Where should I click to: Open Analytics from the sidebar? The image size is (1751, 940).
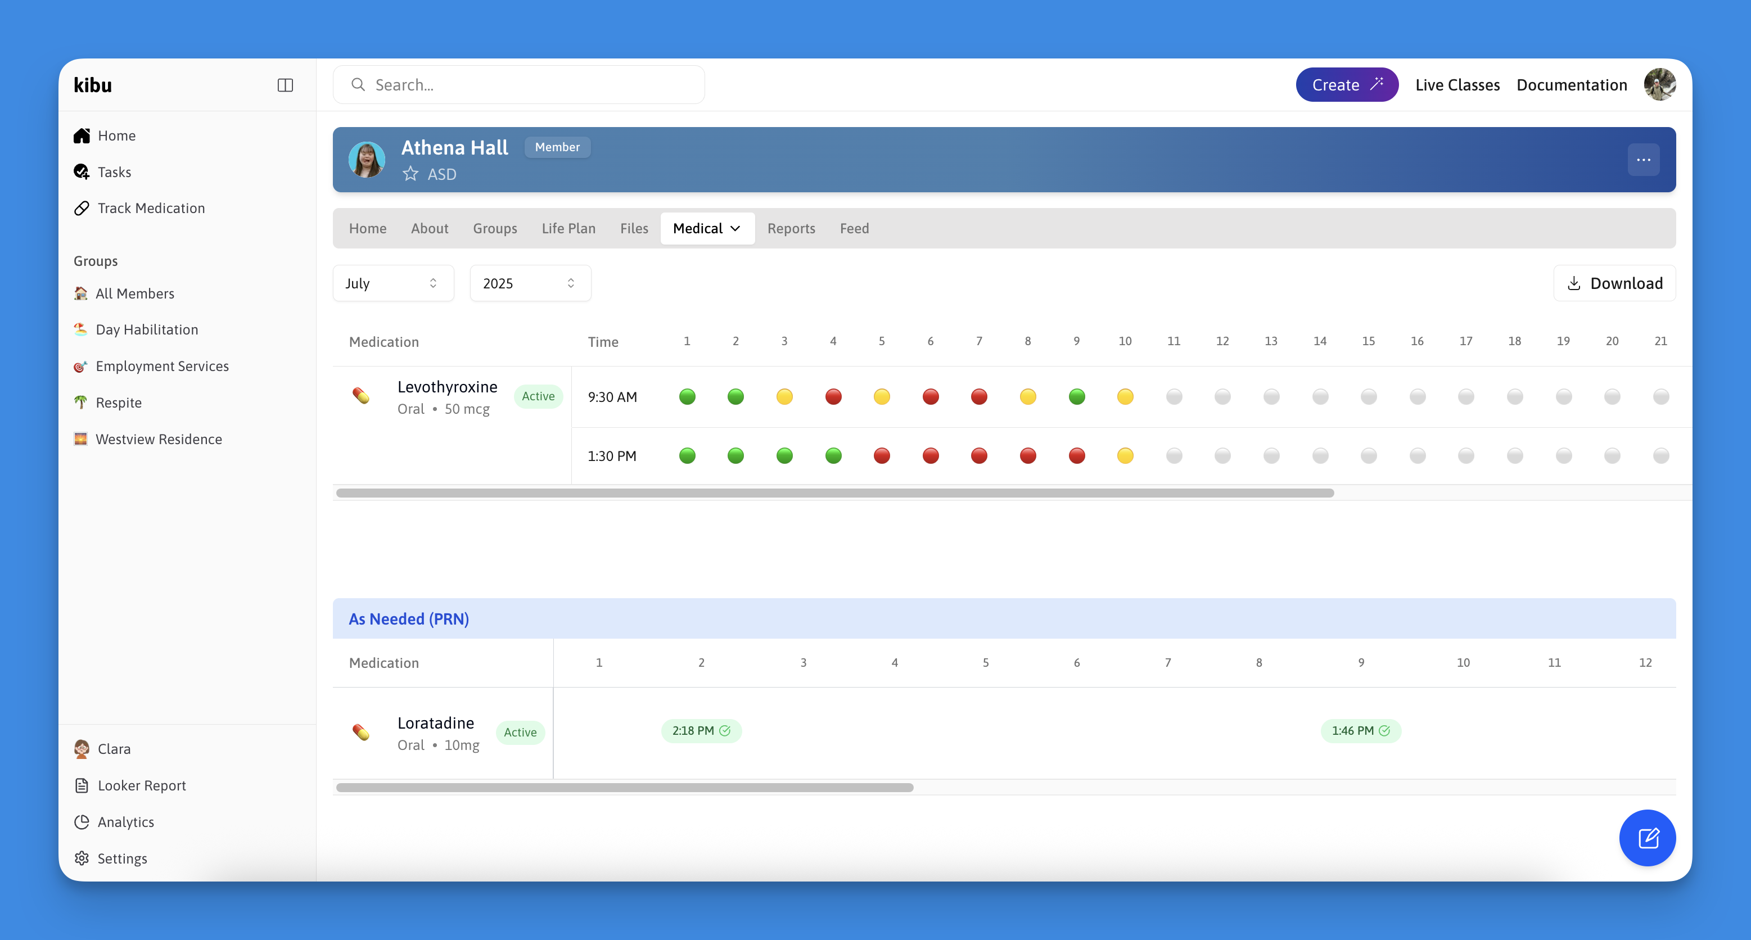click(x=125, y=822)
